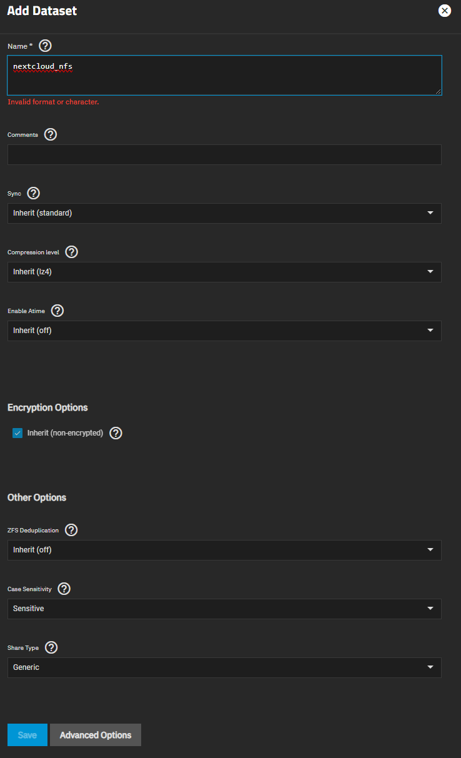Click ZFS Deduplication help icon

(71, 530)
